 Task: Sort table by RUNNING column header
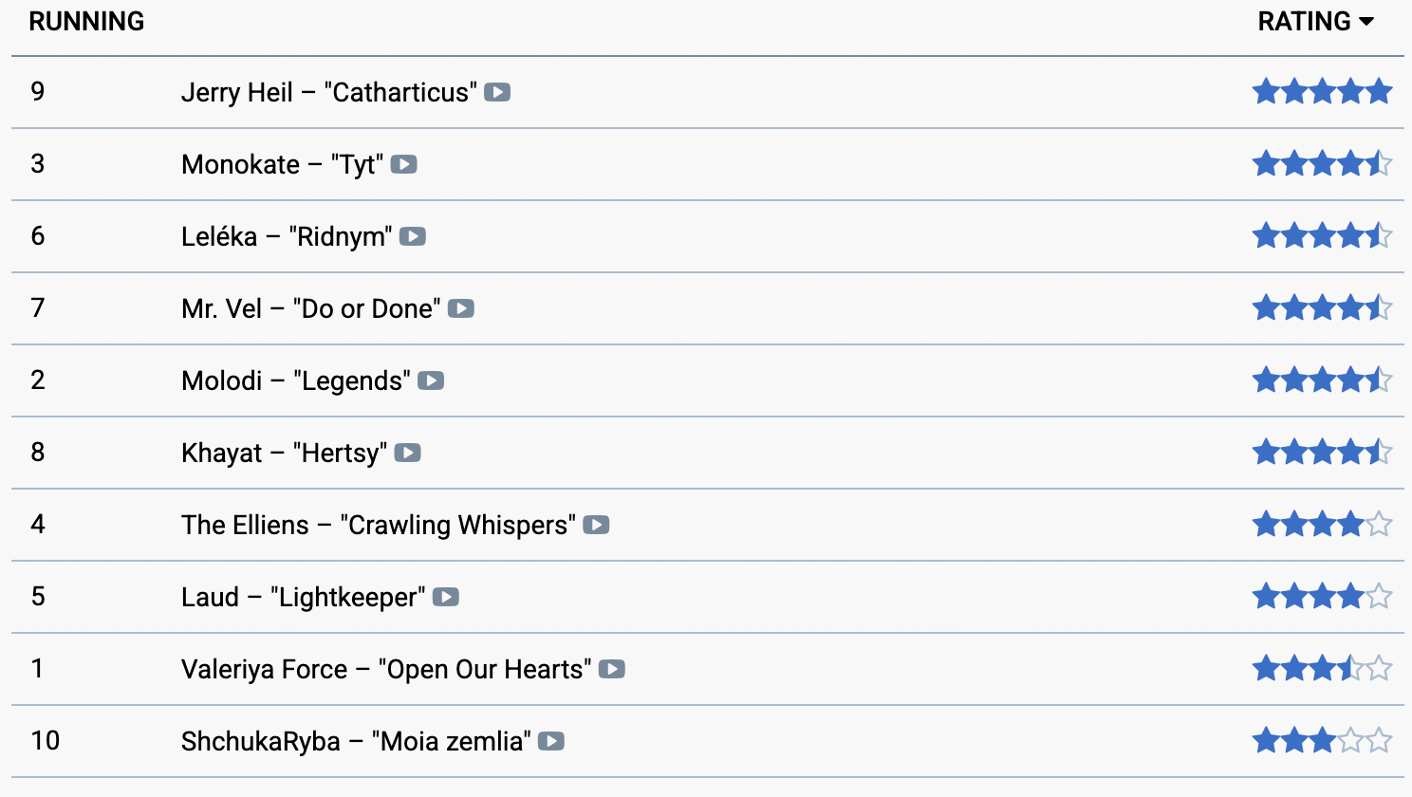point(86,22)
